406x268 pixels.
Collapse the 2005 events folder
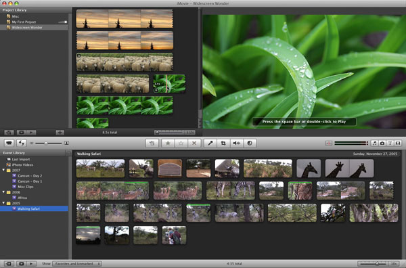tap(3, 203)
